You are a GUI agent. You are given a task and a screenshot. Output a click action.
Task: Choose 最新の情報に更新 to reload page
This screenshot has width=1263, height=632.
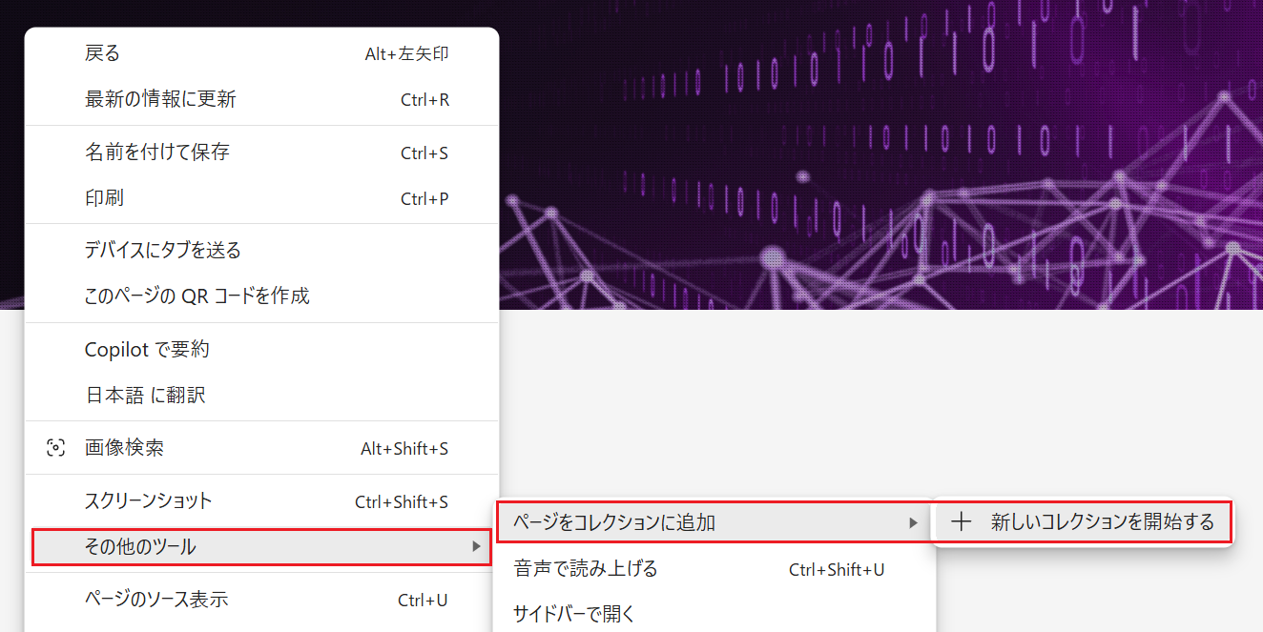click(160, 99)
